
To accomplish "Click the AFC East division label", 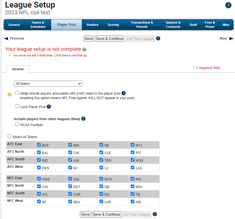I will pyautogui.click(x=15, y=144).
